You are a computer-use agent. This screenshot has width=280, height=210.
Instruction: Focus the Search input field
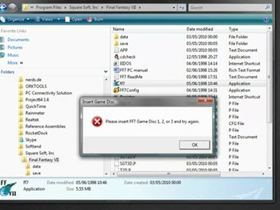tap(227, 8)
